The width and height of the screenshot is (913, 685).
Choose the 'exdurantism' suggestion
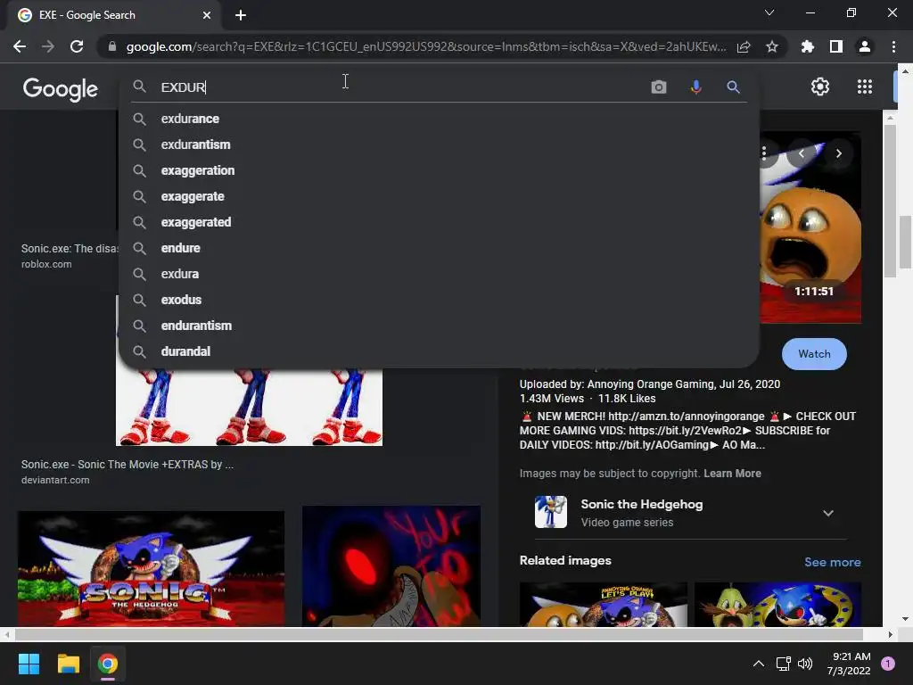click(x=439, y=144)
